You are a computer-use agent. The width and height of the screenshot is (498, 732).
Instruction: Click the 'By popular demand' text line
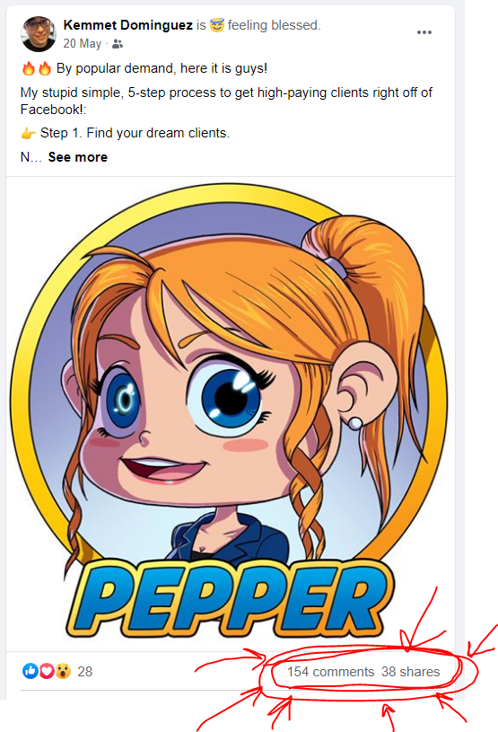[x=162, y=68]
